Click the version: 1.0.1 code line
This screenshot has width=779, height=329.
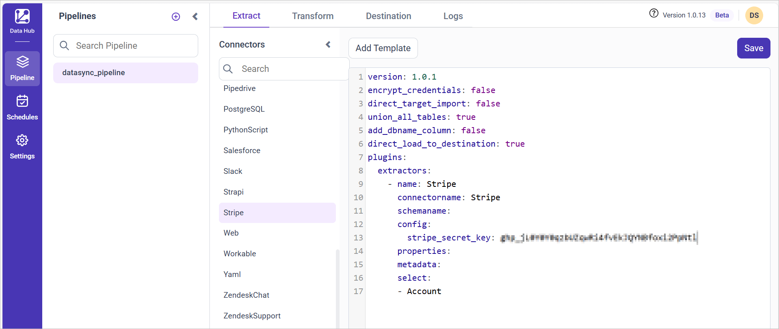click(x=402, y=77)
